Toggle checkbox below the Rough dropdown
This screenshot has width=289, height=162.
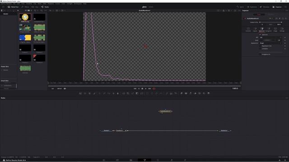[x=260, y=46]
